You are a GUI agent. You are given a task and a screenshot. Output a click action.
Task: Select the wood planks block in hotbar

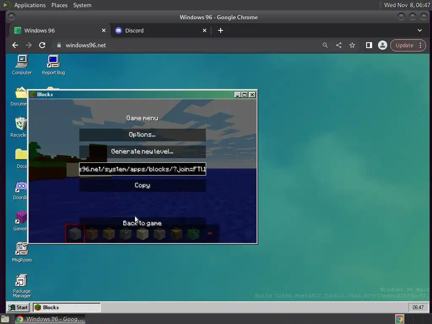click(108, 234)
